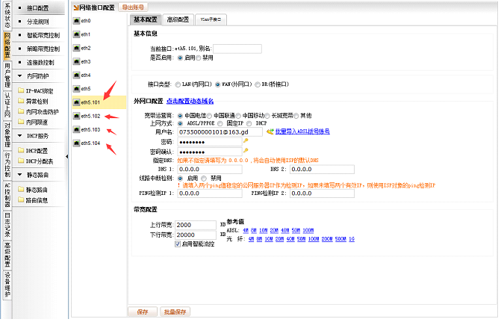Click the 点击配置动态域名 link

coord(190,101)
